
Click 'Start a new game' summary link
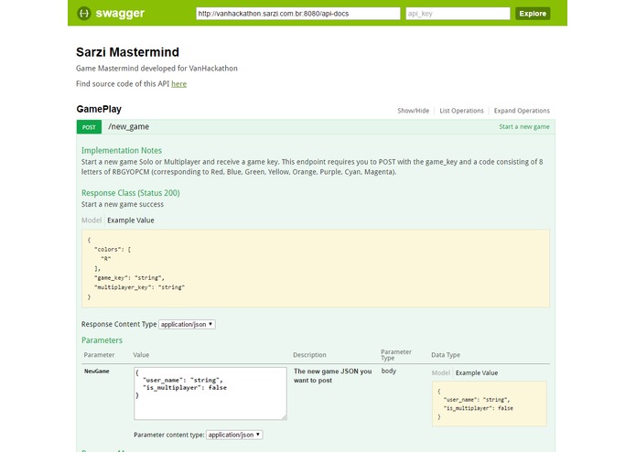524,127
